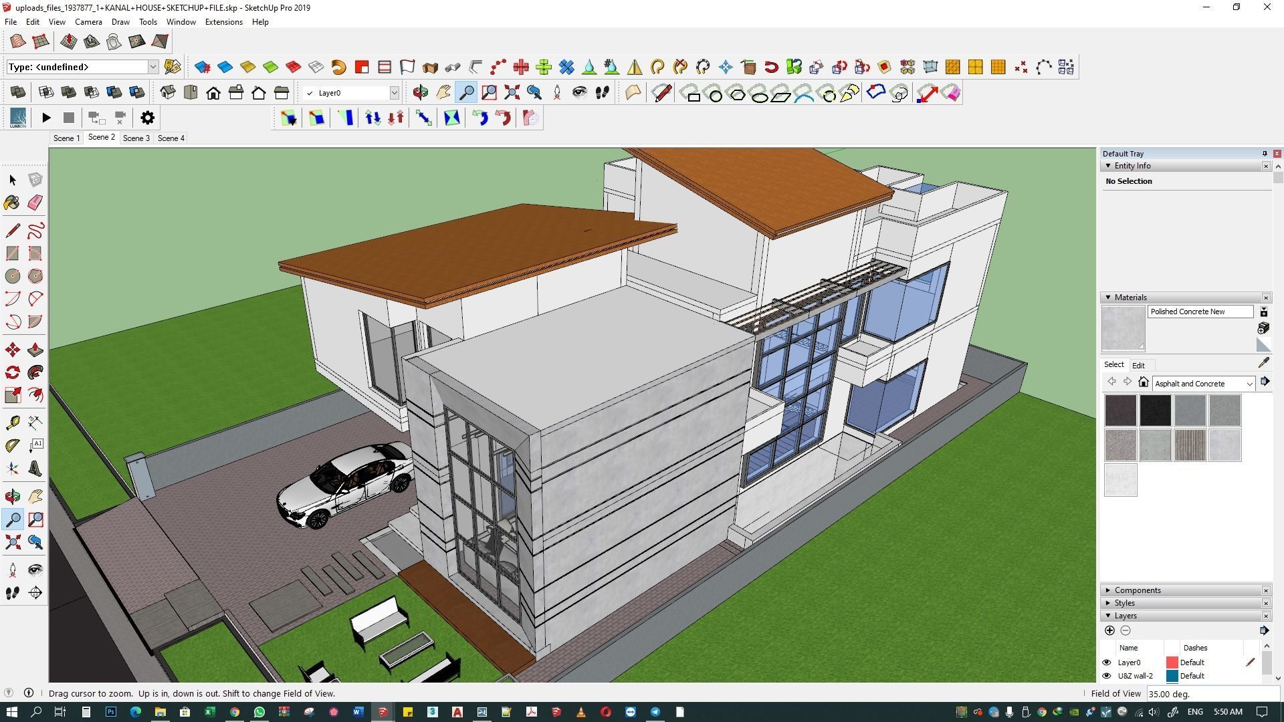Select the Freehand tool
The width and height of the screenshot is (1284, 722).
tap(35, 231)
